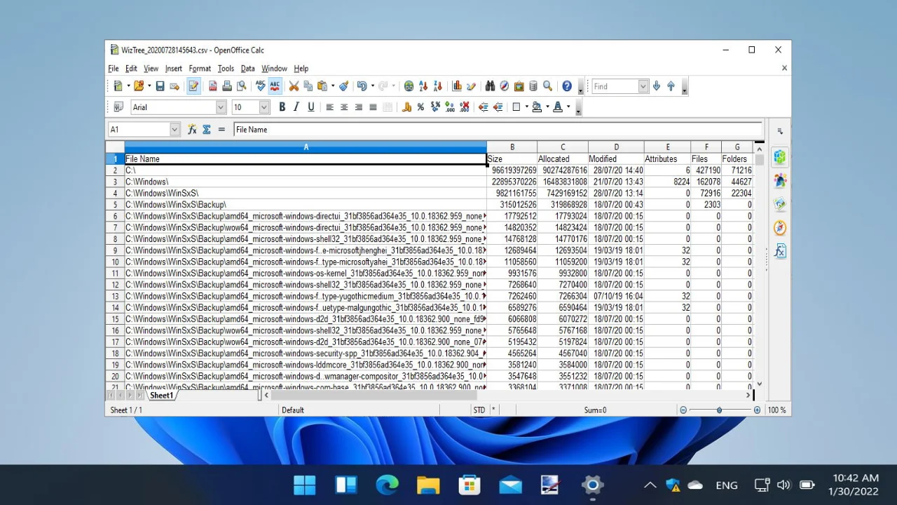Image resolution: width=897 pixels, height=505 pixels.
Task: Run the Spelling check icon
Action: click(x=261, y=86)
